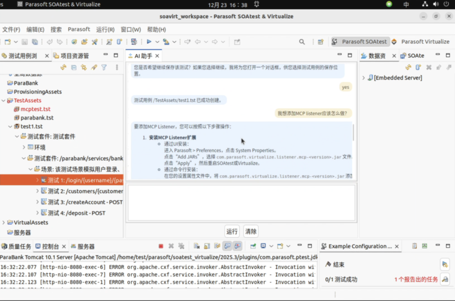Toggle show console on standard error
This screenshot has width=455, height=301.
[x=237, y=246]
